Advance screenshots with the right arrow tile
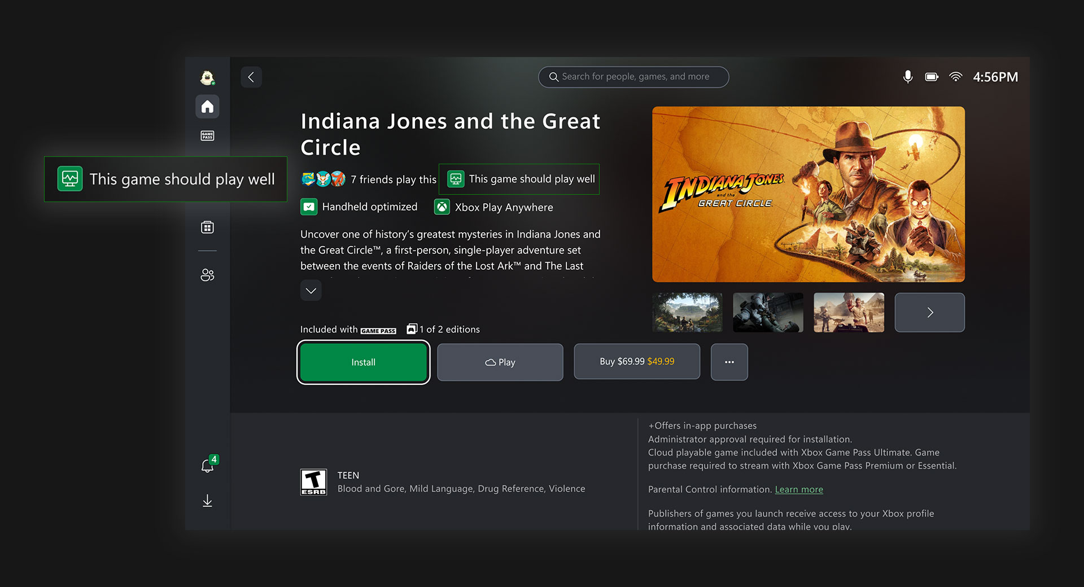Screen dimensions: 1084x587 pos(929,312)
